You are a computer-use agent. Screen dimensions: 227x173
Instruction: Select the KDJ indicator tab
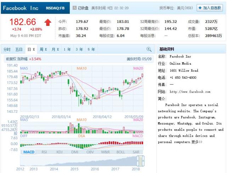click(59, 152)
